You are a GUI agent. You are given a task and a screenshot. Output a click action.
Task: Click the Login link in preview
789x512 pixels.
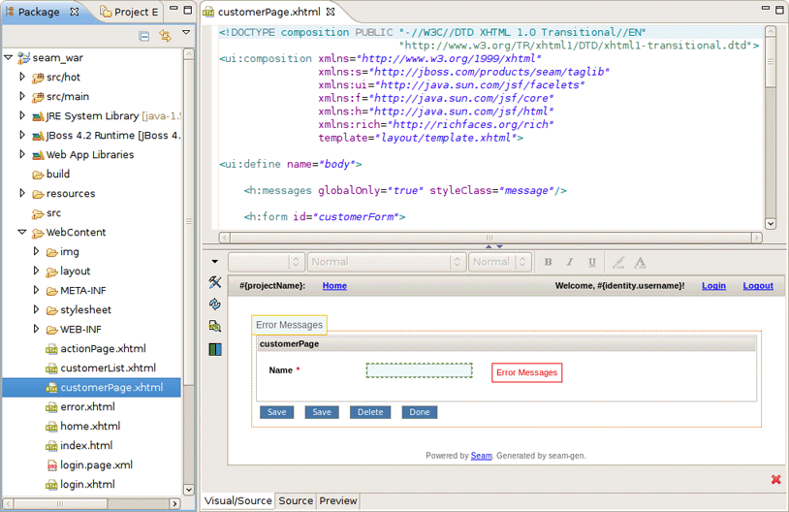click(x=713, y=285)
